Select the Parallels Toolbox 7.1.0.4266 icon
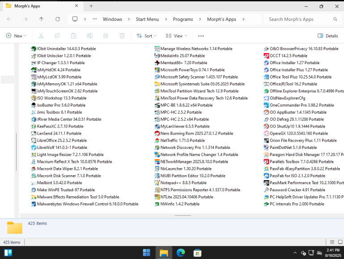The width and height of the screenshot is (344, 259). pos(266,161)
